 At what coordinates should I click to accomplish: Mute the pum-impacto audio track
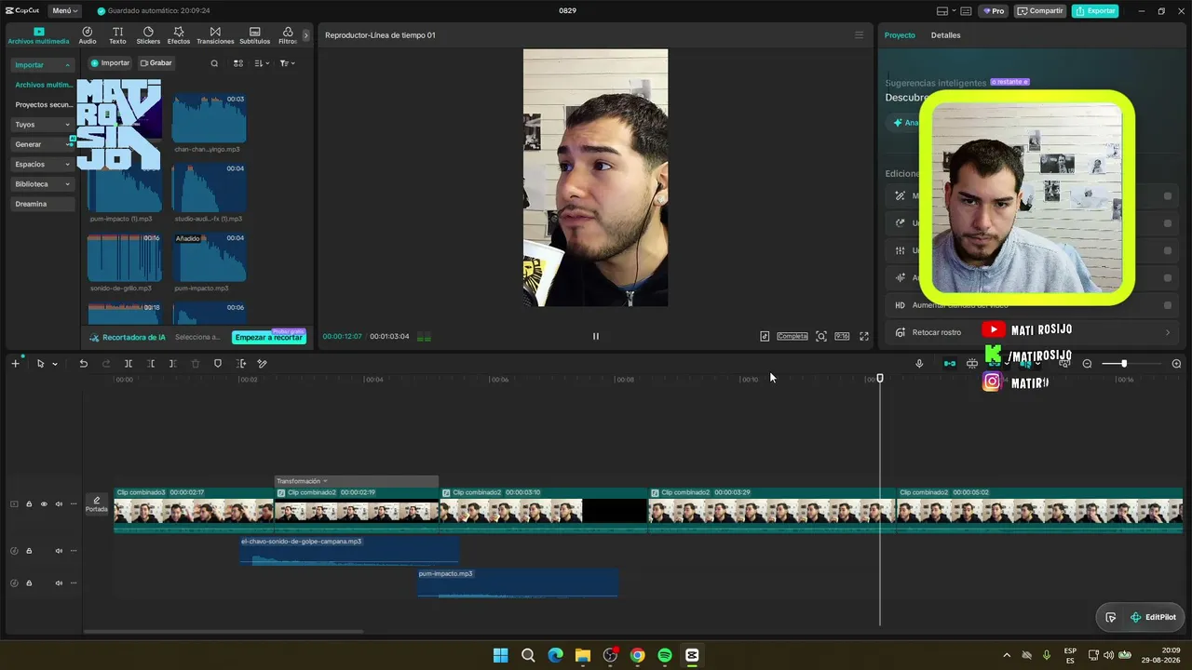point(59,583)
